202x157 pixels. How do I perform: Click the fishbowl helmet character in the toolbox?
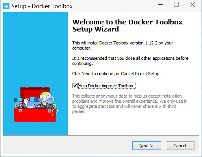click(50, 100)
